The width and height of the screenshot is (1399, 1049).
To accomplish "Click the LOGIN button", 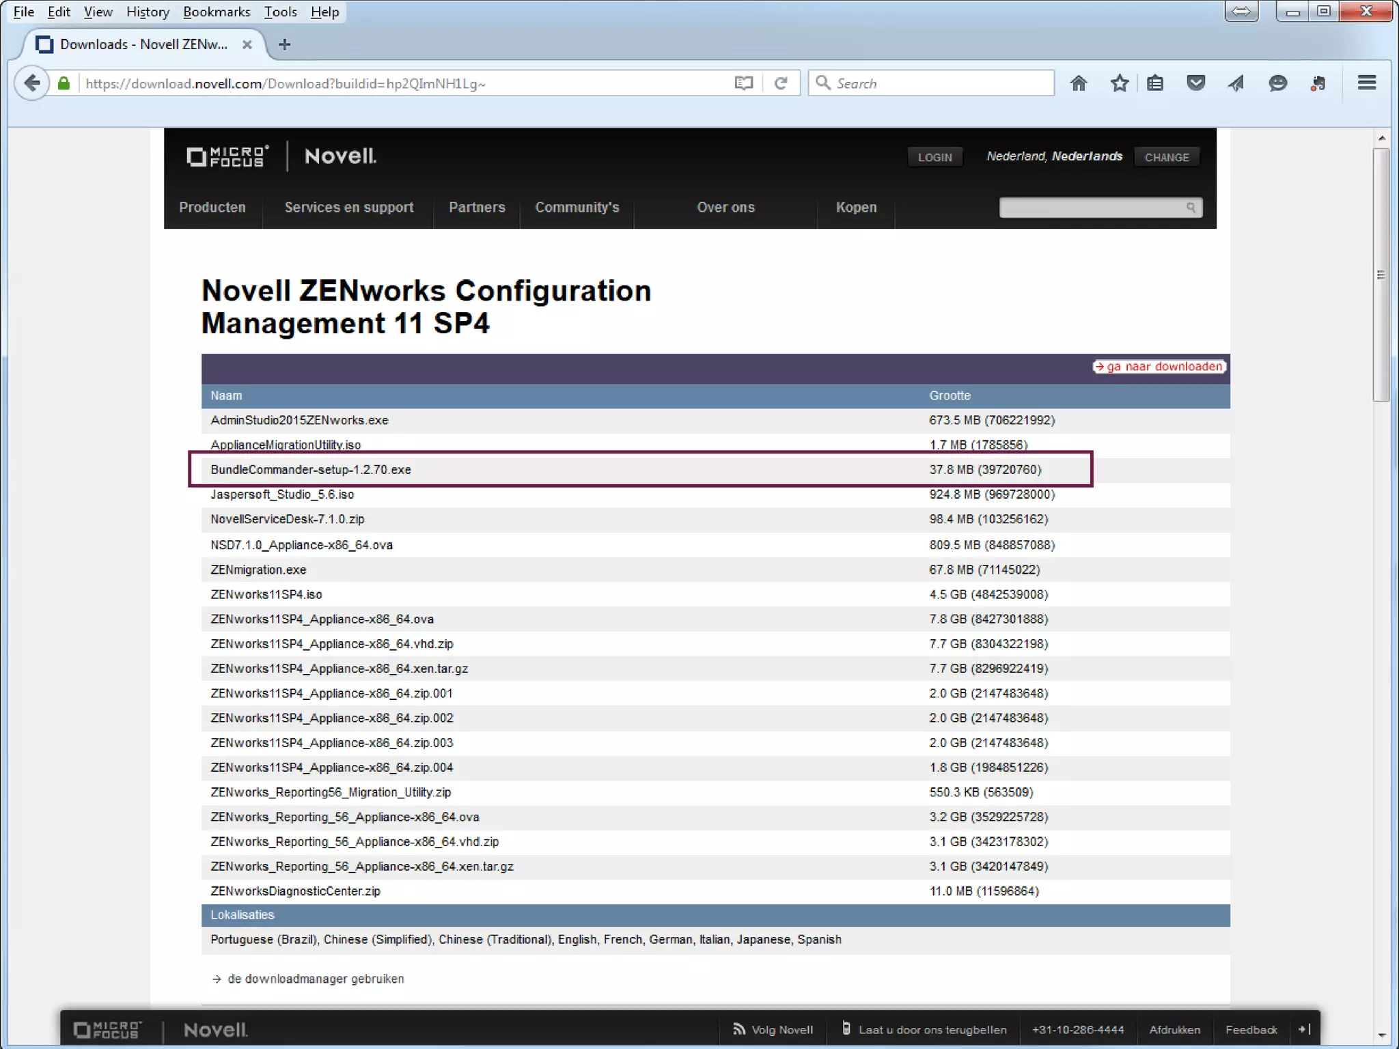I will pos(934,157).
